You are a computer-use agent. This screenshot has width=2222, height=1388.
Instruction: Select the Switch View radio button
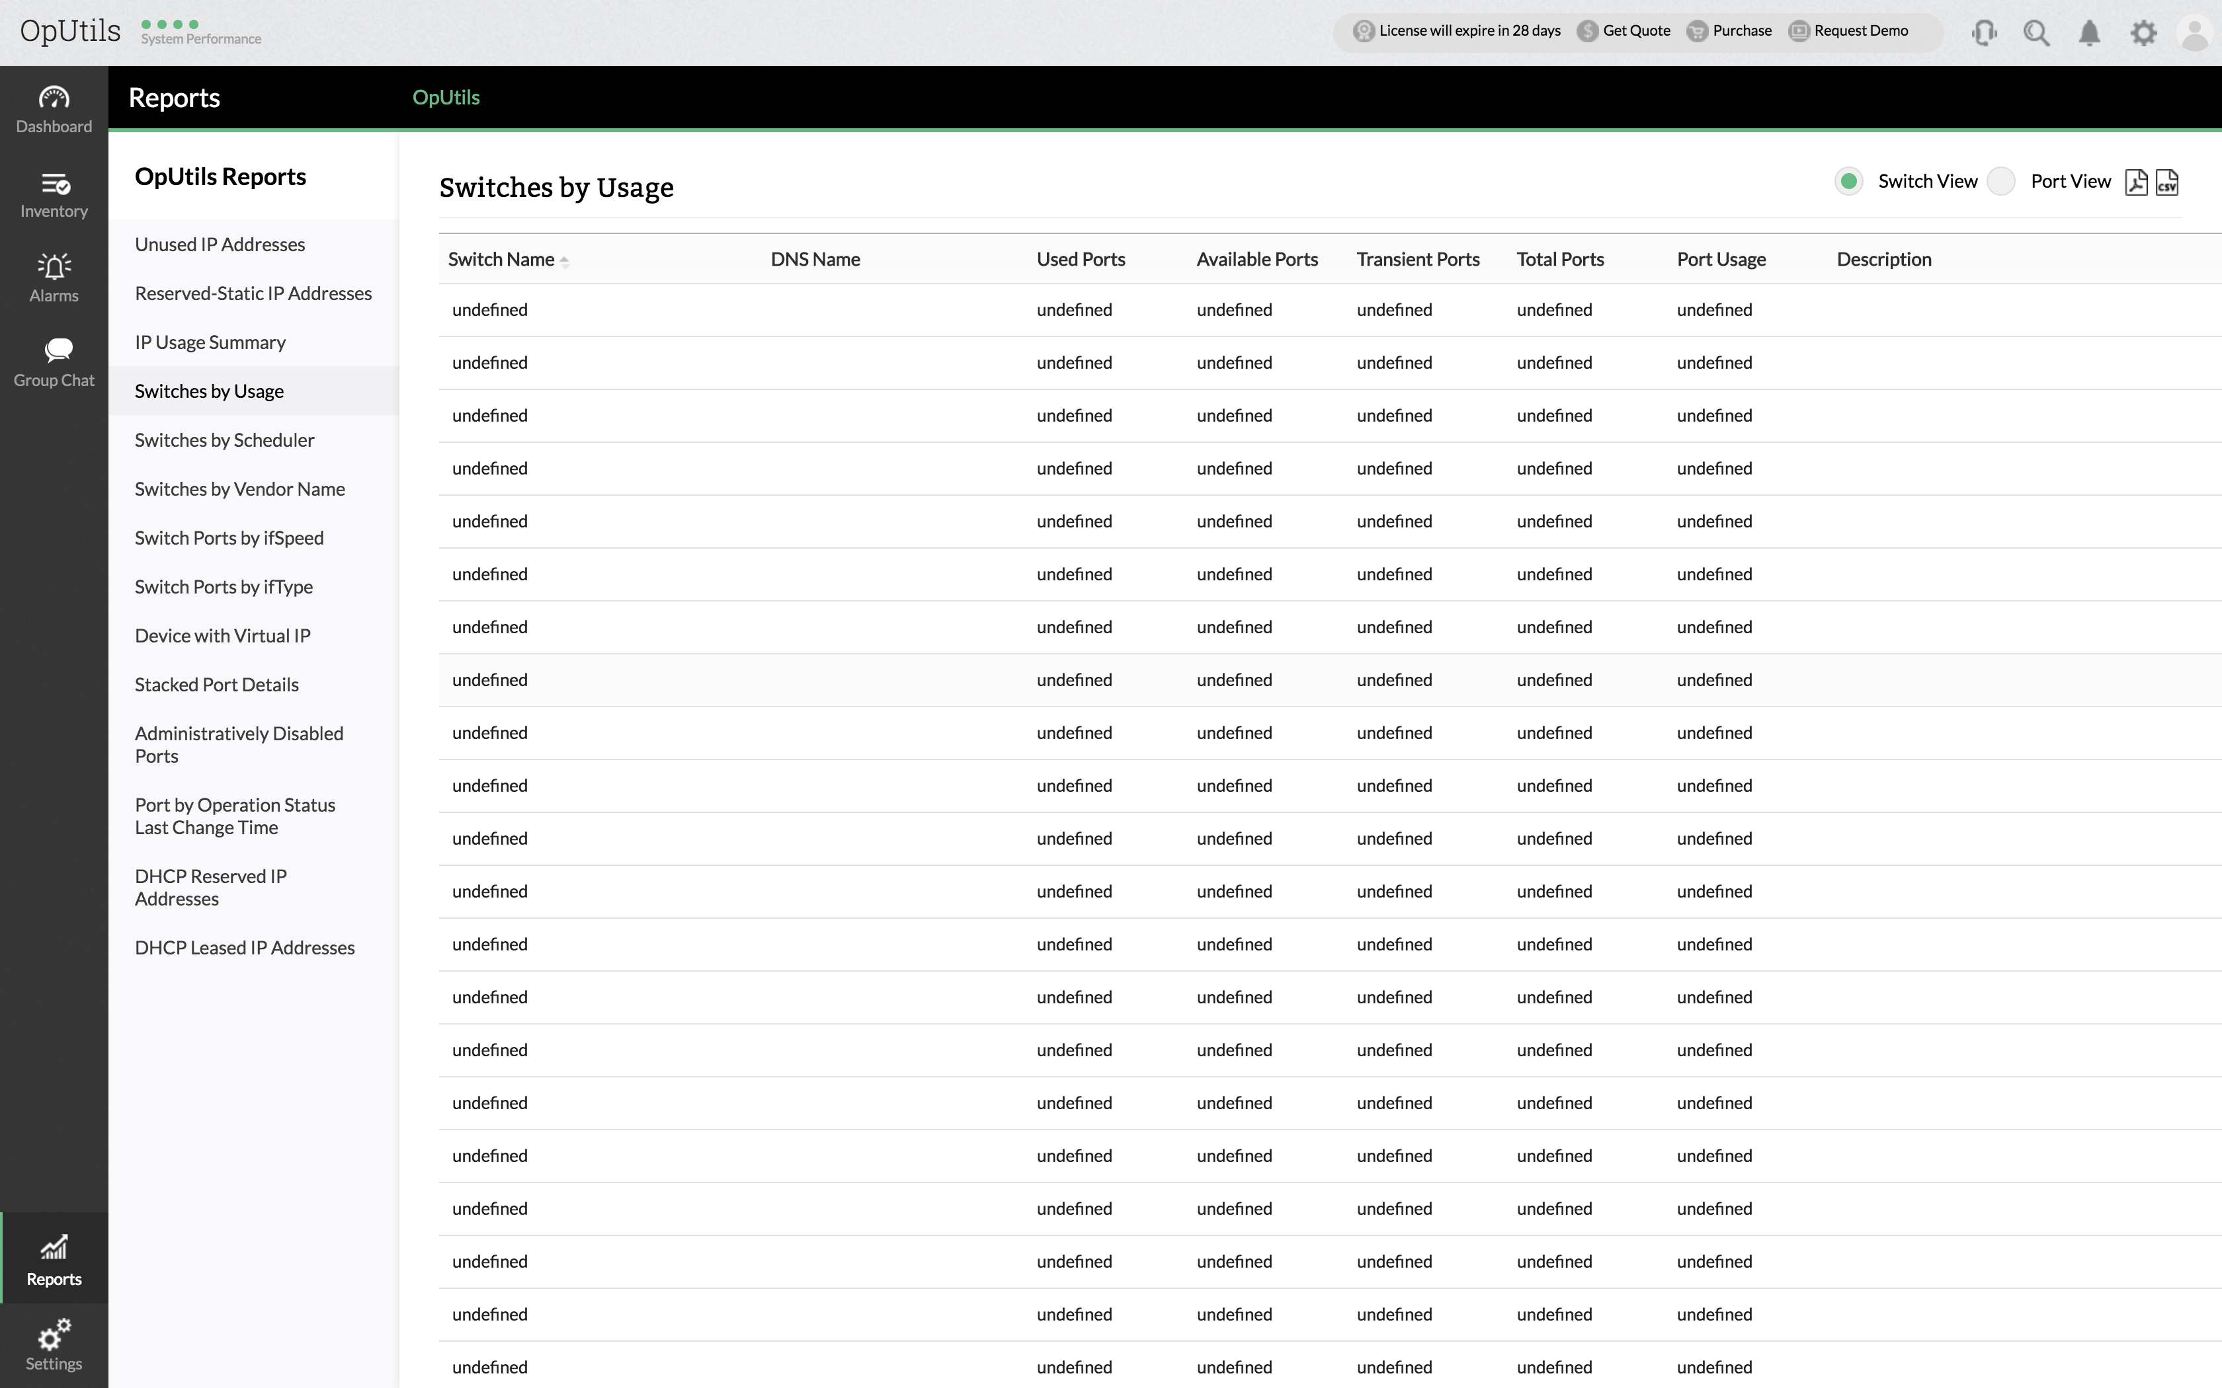(x=1848, y=181)
